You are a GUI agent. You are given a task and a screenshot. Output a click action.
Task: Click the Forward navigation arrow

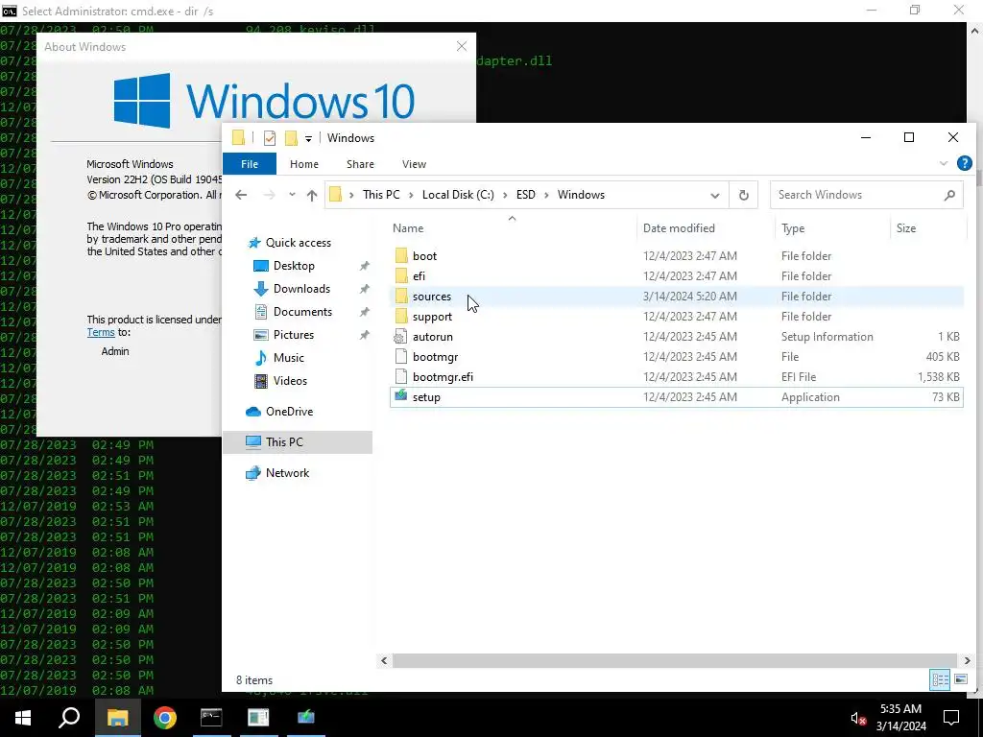pyautogui.click(x=269, y=195)
